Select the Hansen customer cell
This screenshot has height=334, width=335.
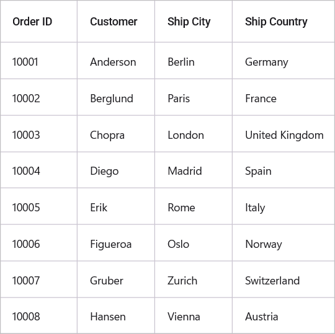point(116,315)
